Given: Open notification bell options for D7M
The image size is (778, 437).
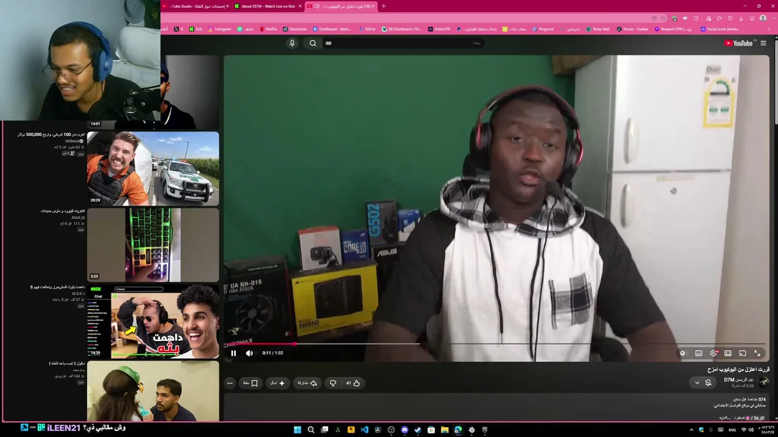Looking at the screenshot, I should click(703, 382).
